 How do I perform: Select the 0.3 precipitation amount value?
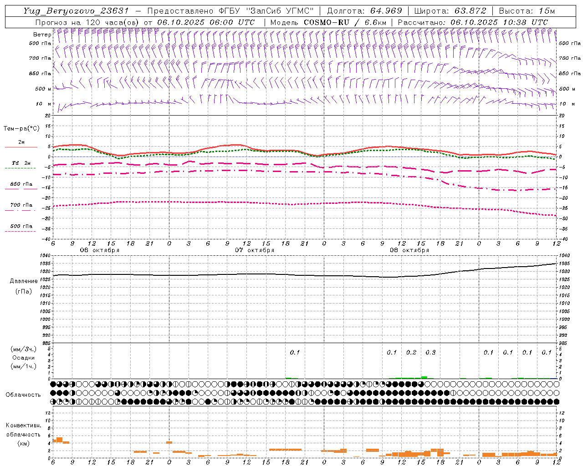(430, 352)
